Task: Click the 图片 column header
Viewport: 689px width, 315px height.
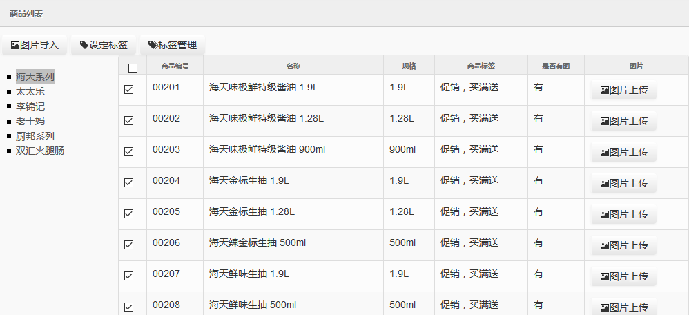Action: [x=637, y=66]
